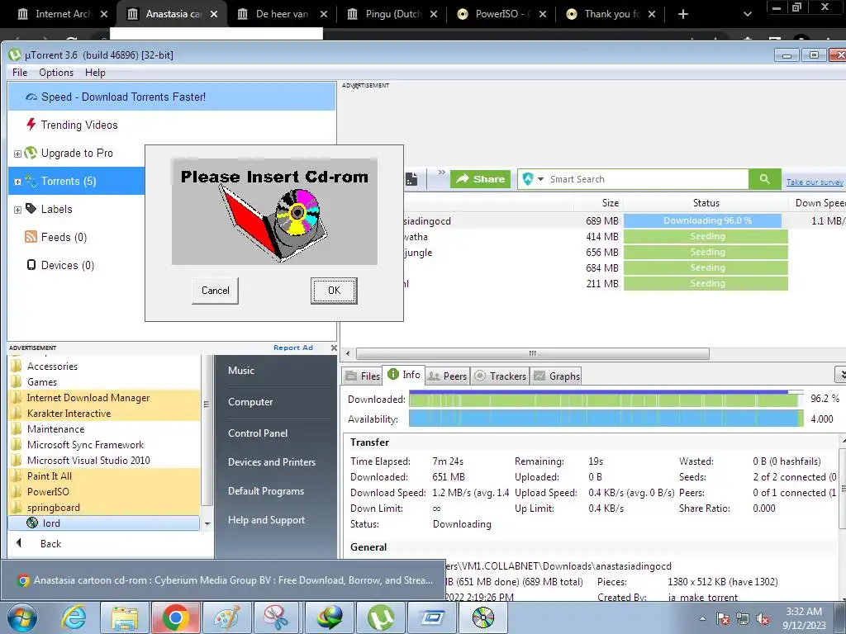Open Devices and Printers from Start menu
The width and height of the screenshot is (846, 634).
coord(271,462)
